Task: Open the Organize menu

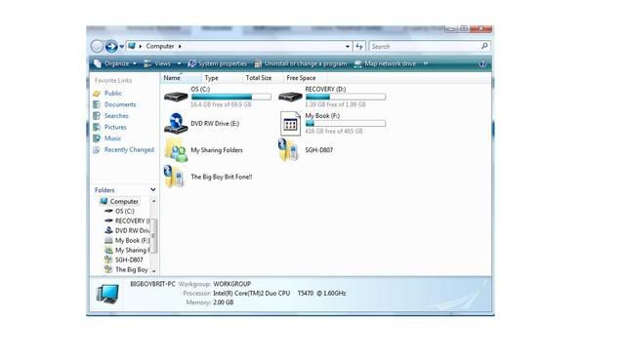Action: tap(115, 63)
